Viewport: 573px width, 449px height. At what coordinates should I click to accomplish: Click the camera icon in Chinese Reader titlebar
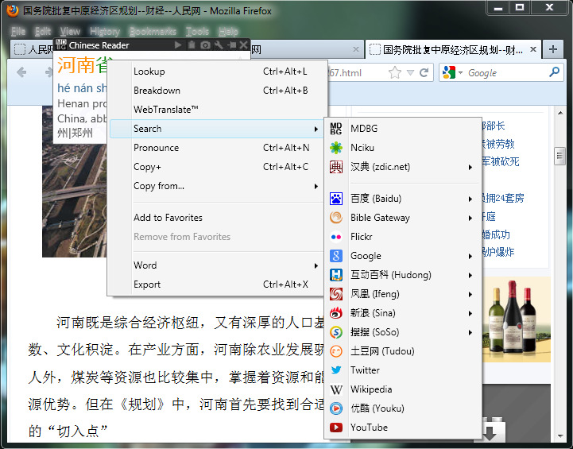205,45
